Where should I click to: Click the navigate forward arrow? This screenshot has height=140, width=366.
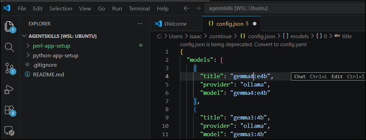[x=198, y=8]
